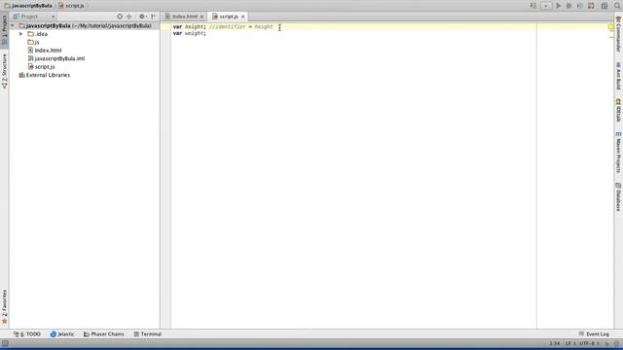Open Project panel settings gear

(x=142, y=17)
